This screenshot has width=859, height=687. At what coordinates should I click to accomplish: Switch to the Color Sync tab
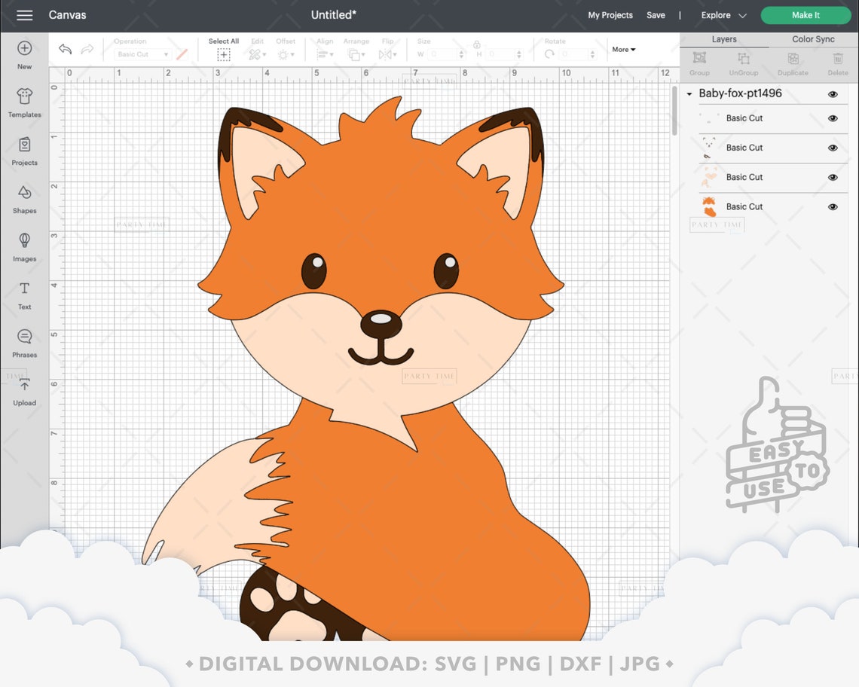click(x=812, y=38)
